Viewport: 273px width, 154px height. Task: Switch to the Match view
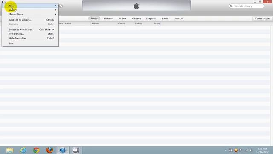[x=178, y=18]
